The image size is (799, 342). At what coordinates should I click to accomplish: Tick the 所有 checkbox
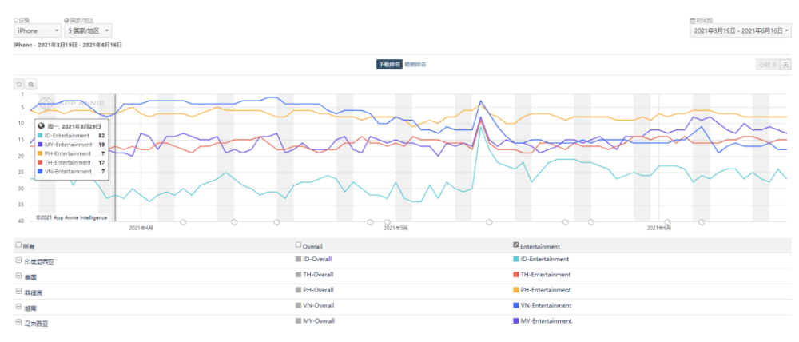pos(19,245)
